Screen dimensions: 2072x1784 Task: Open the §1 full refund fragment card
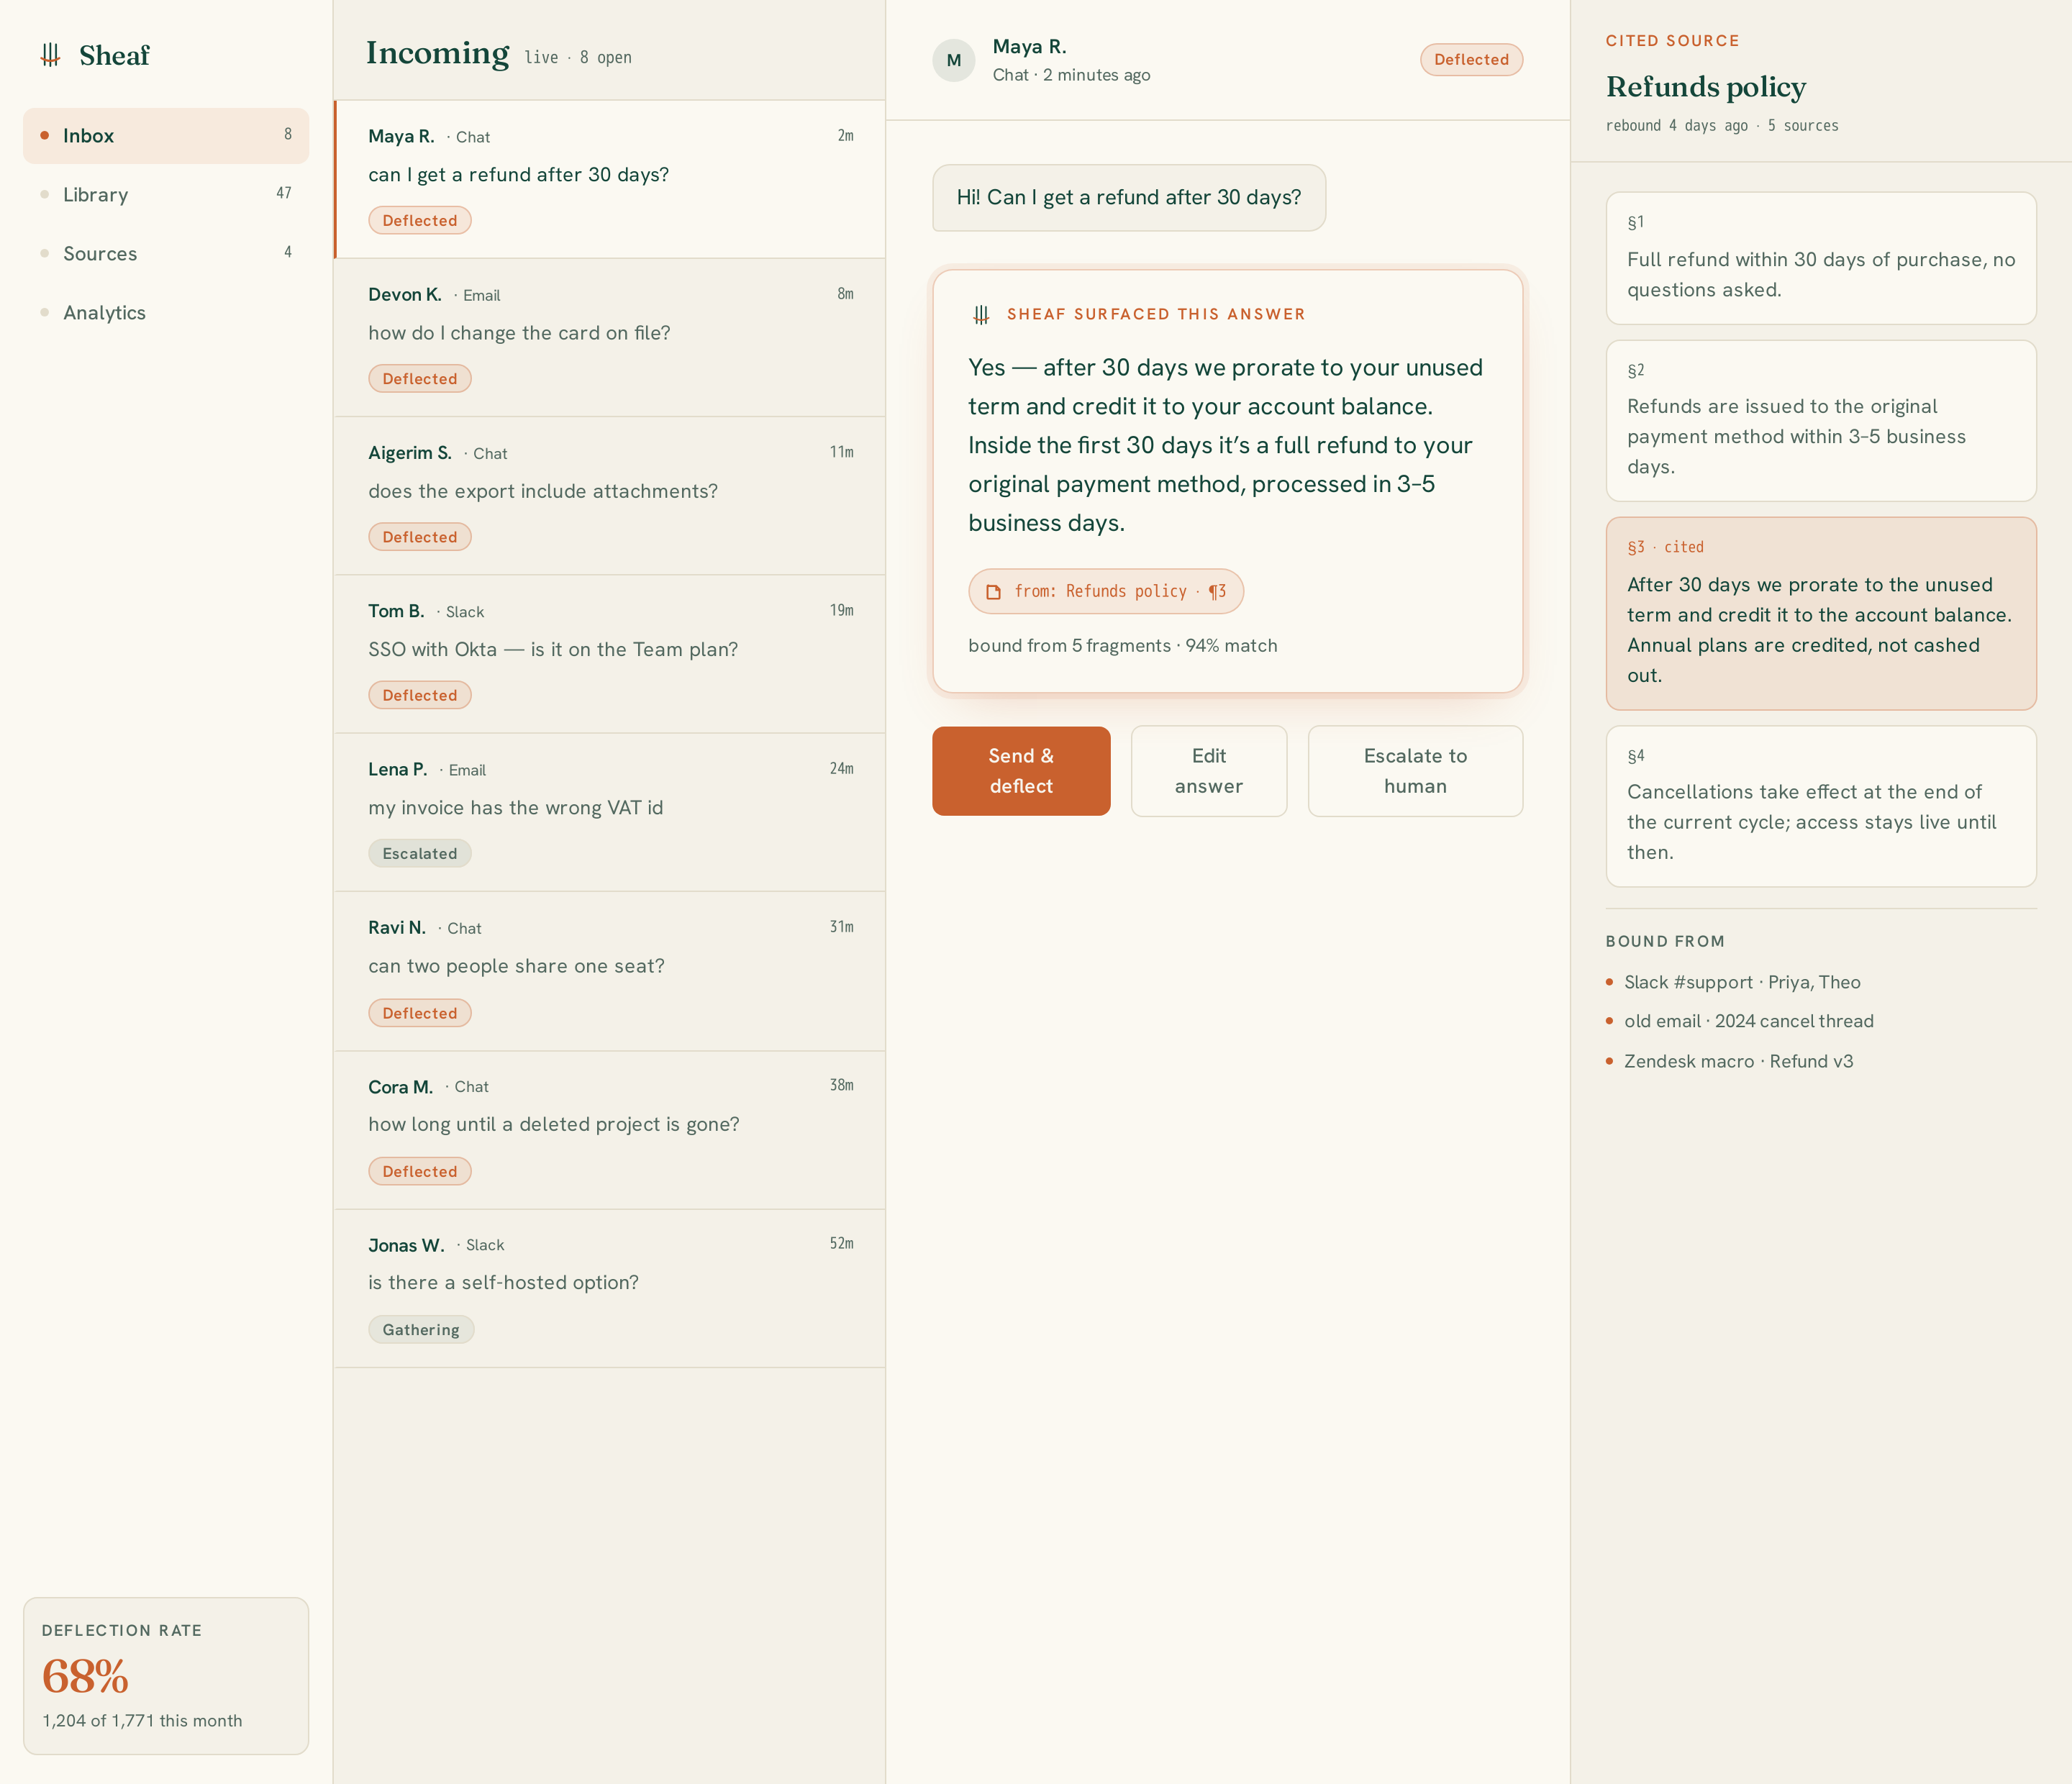1821,258
